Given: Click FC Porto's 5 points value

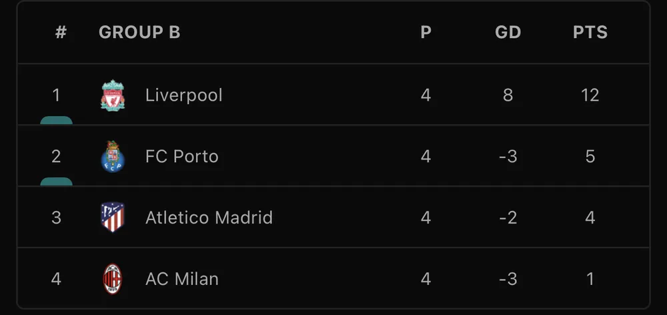Looking at the screenshot, I should pyautogui.click(x=590, y=156).
